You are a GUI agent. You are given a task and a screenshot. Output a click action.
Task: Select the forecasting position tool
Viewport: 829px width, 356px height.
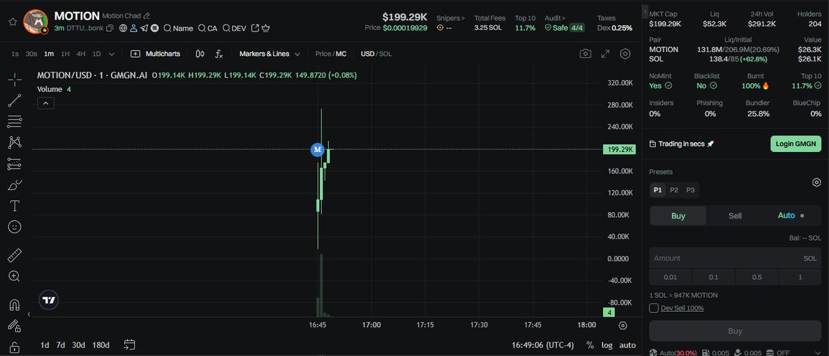click(x=15, y=164)
